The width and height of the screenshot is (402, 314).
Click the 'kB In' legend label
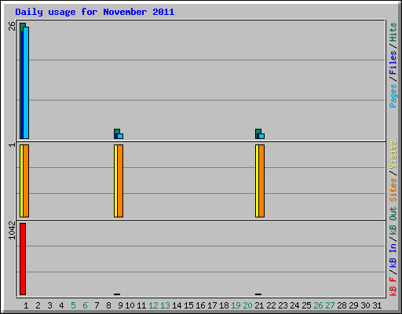(393, 255)
